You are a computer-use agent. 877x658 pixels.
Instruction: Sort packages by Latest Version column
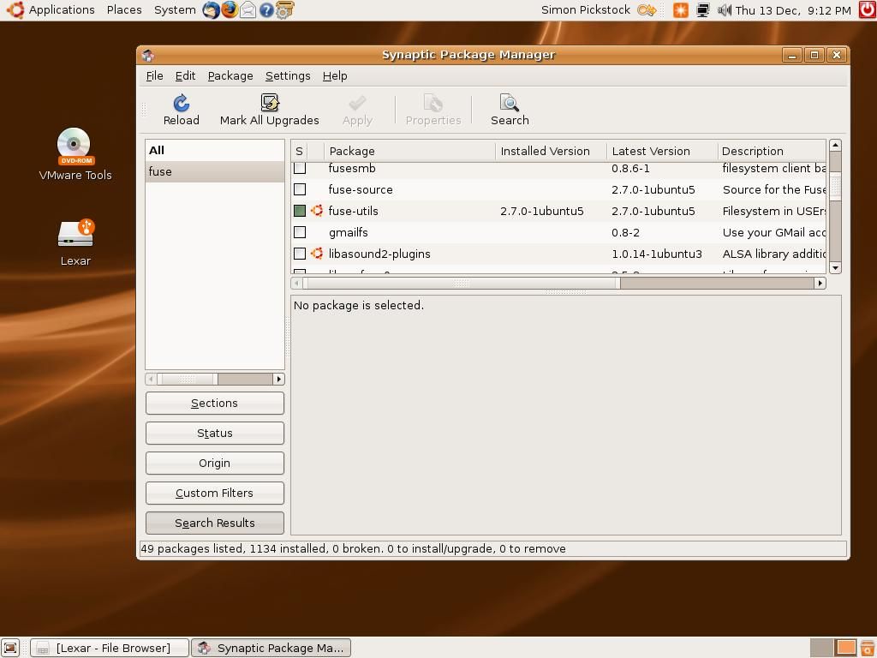(652, 151)
